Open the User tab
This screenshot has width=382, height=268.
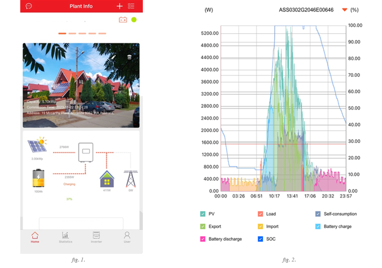127,237
